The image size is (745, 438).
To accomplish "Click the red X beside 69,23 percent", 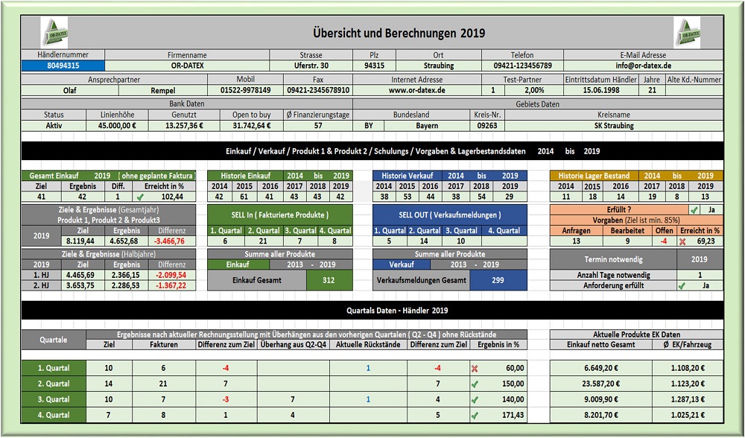I will [682, 241].
